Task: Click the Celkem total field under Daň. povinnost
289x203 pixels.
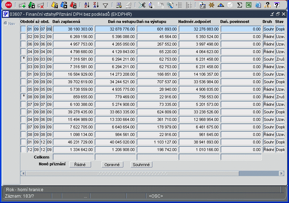Action: coord(241,157)
